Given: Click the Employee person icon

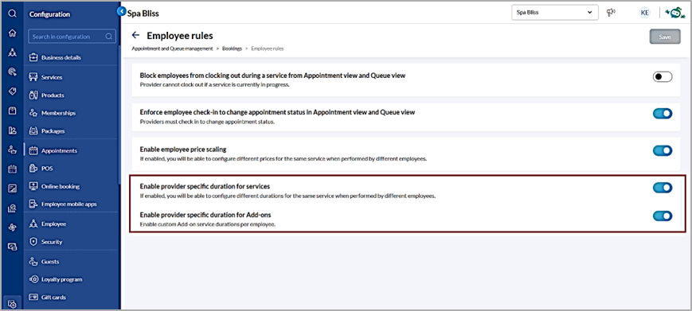Looking at the screenshot, I should [33, 224].
